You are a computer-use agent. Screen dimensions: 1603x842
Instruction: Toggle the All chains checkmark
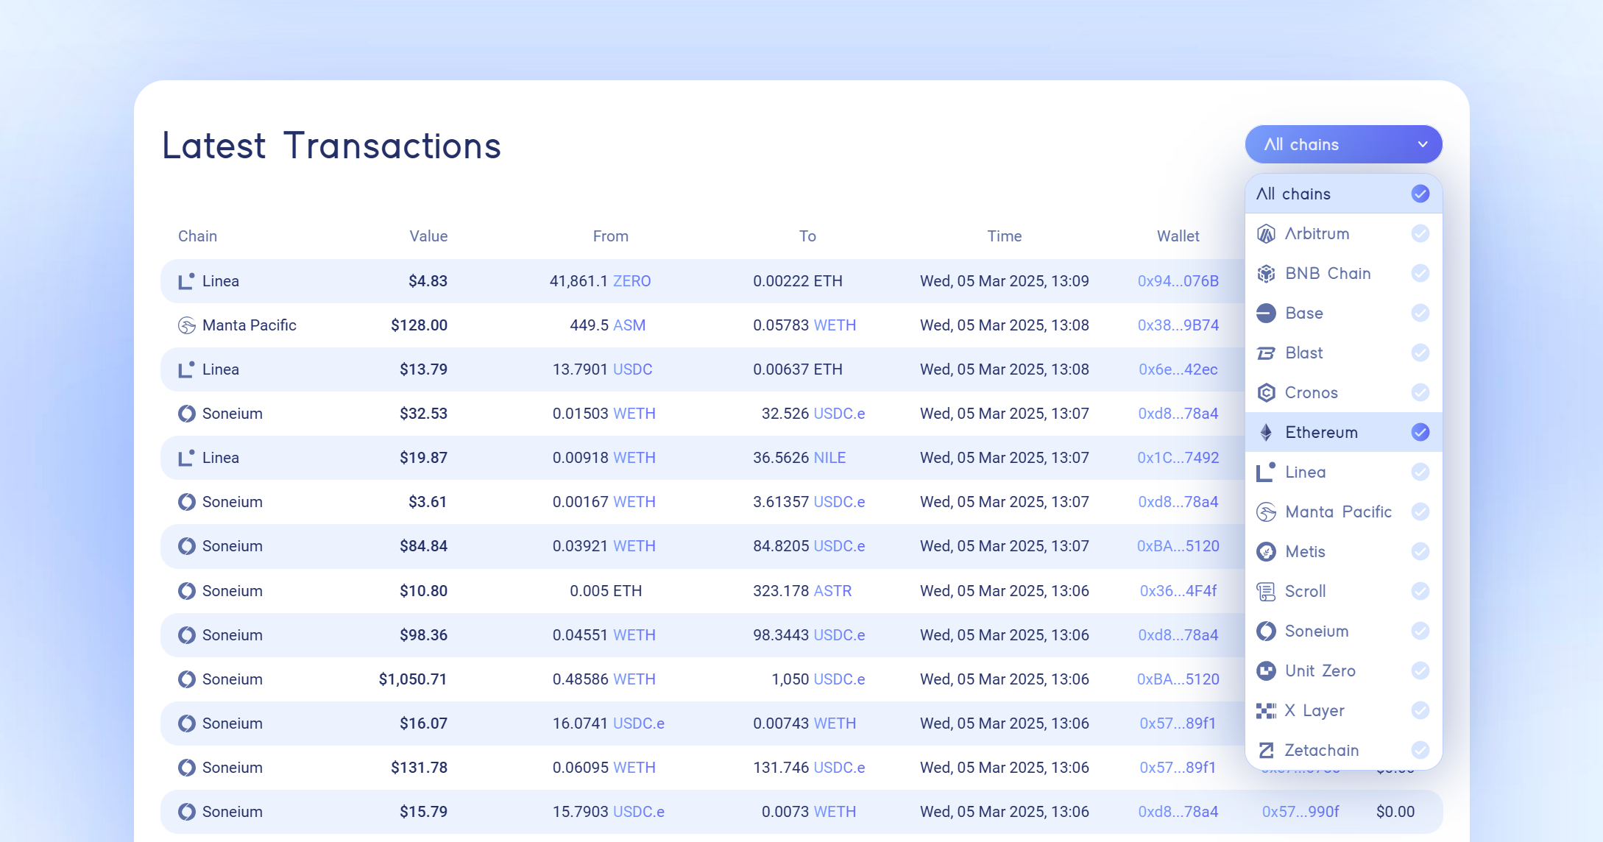click(1420, 194)
